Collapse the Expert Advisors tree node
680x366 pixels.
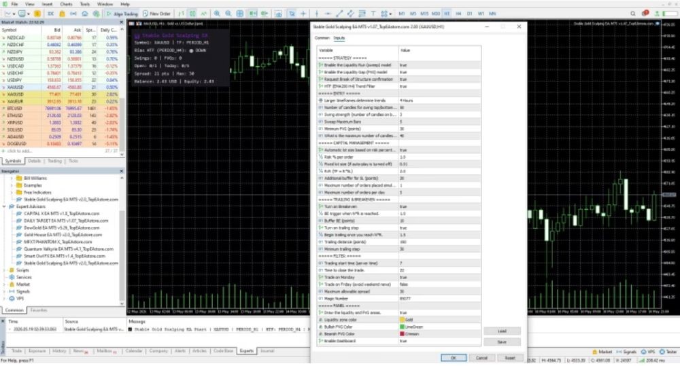[x=4, y=206]
